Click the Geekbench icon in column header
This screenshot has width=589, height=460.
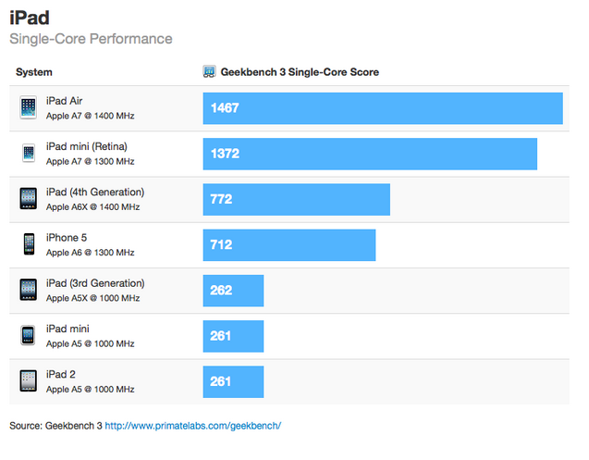point(209,72)
